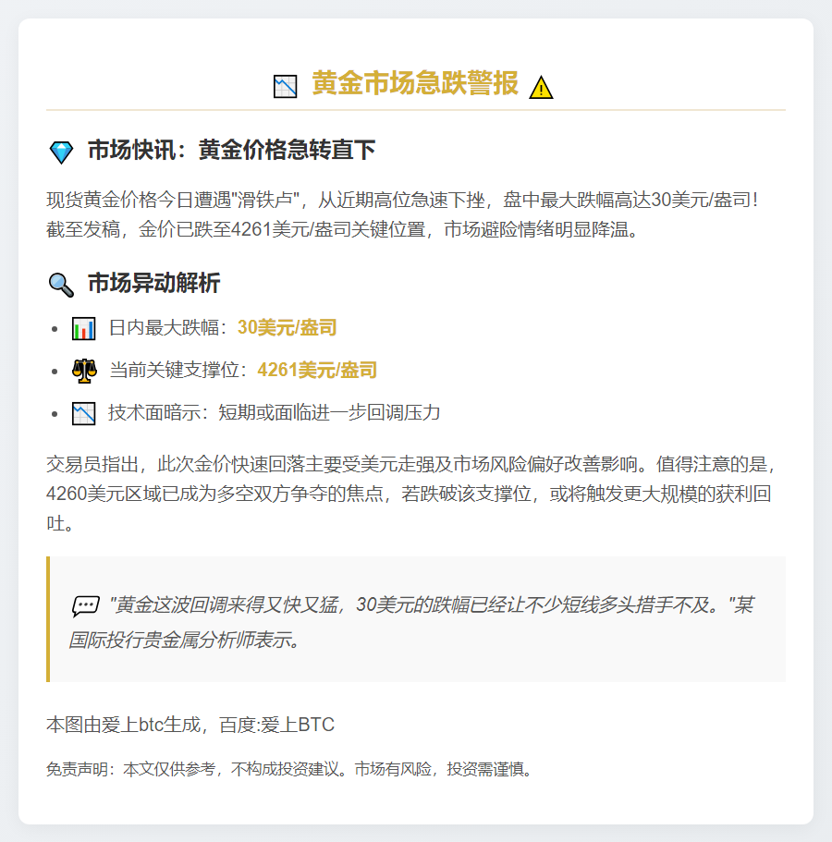This screenshot has height=842, width=832.
Task: Click the 市场异动解析 heading
Action: click(153, 284)
